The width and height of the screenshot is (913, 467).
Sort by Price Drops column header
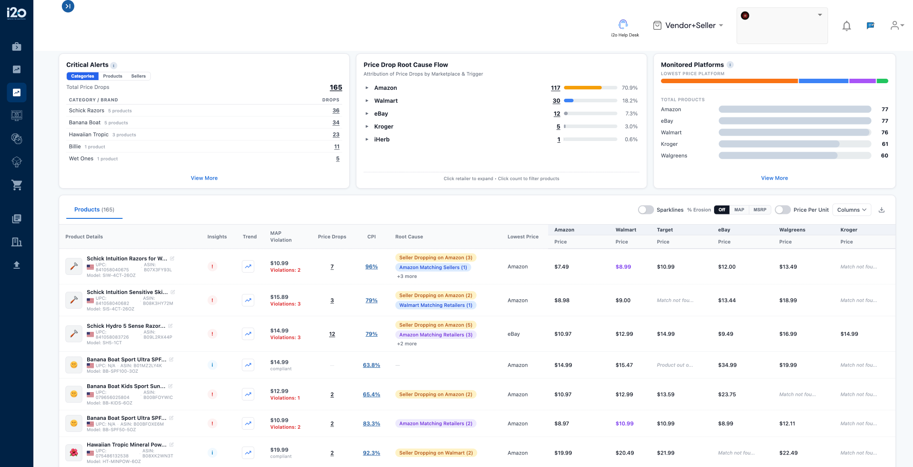332,237
